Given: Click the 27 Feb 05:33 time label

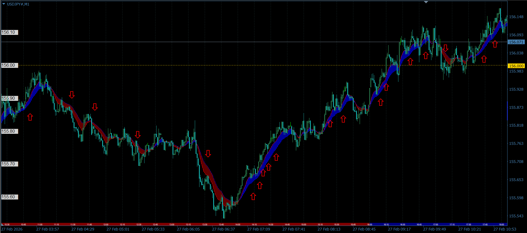Looking at the screenshot, I should [153, 229].
